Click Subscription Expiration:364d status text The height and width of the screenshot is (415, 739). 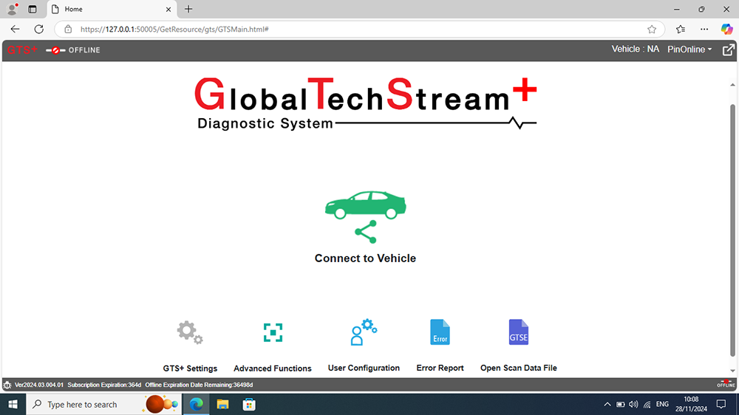pyautogui.click(x=104, y=385)
